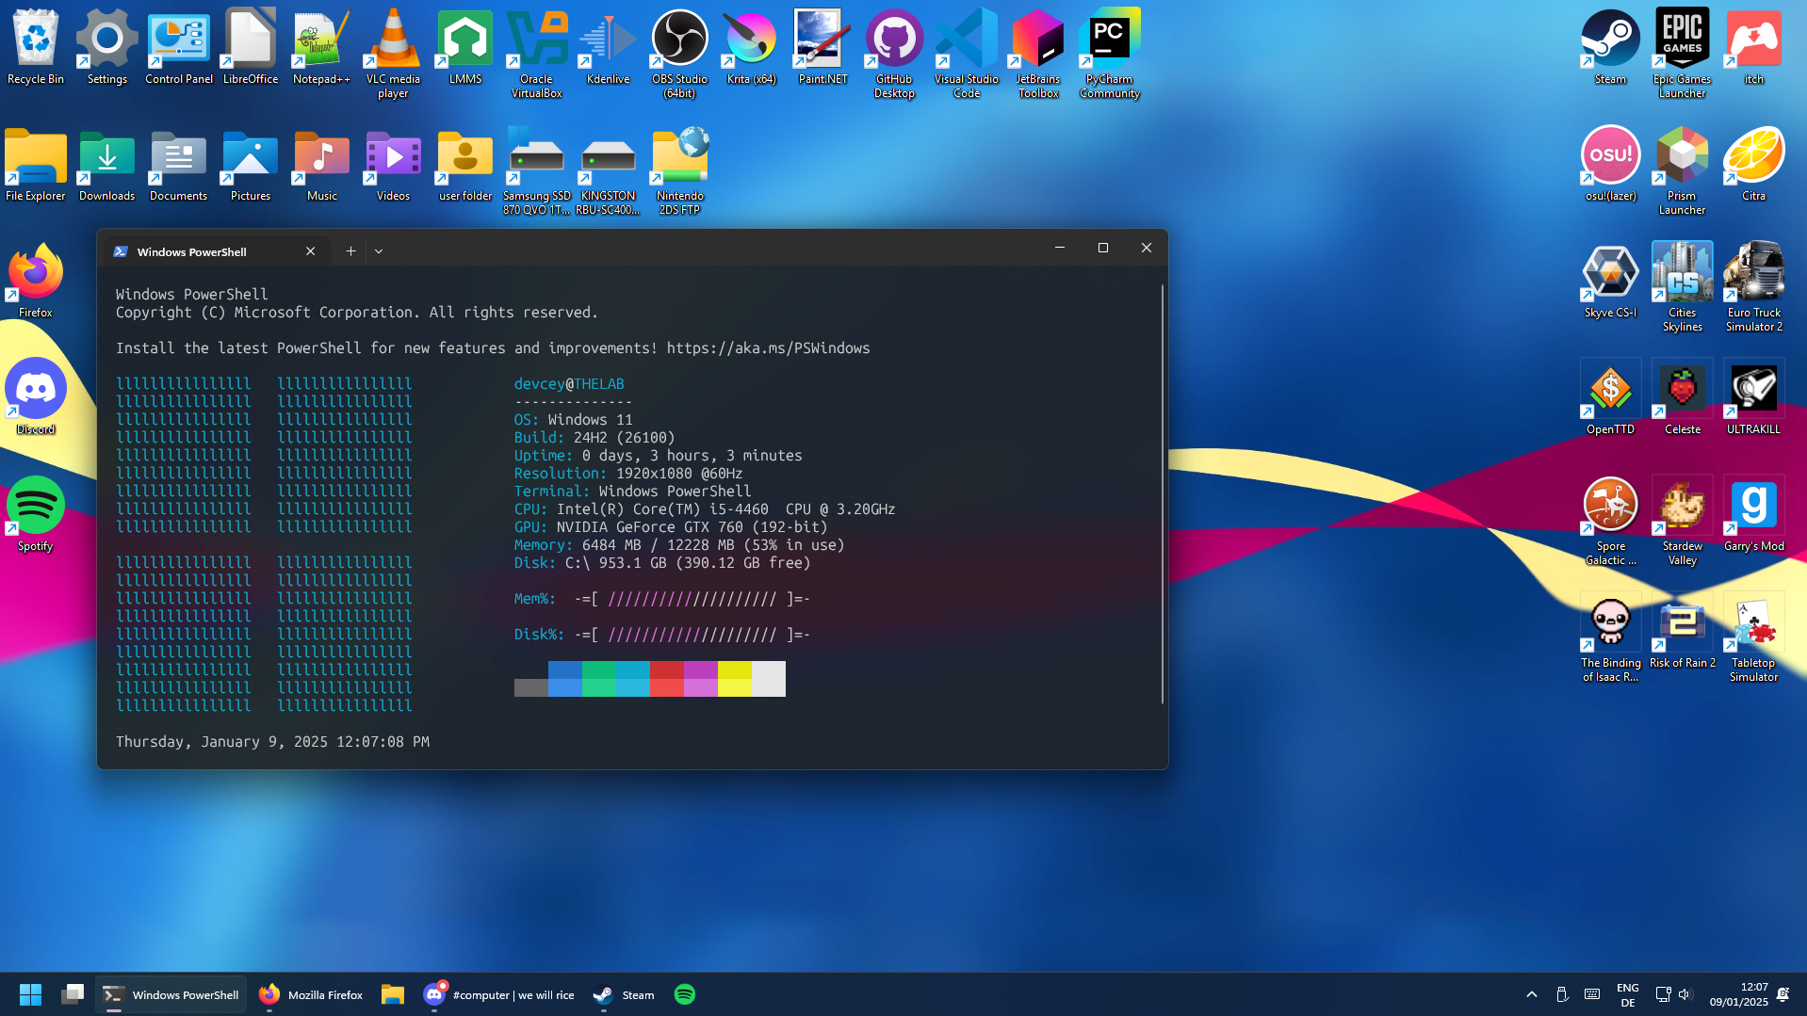Image resolution: width=1807 pixels, height=1016 pixels.
Task: Select the Samsung SSD 870 QVO drive
Action: pos(536,169)
